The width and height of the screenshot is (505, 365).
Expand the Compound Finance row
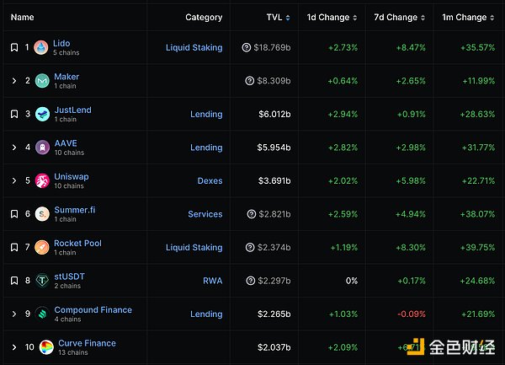(x=14, y=314)
